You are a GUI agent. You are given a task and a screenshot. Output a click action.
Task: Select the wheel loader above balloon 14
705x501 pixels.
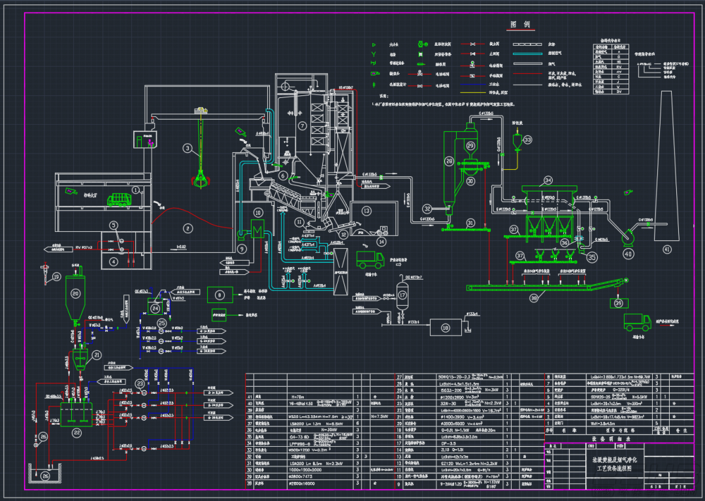382,231
